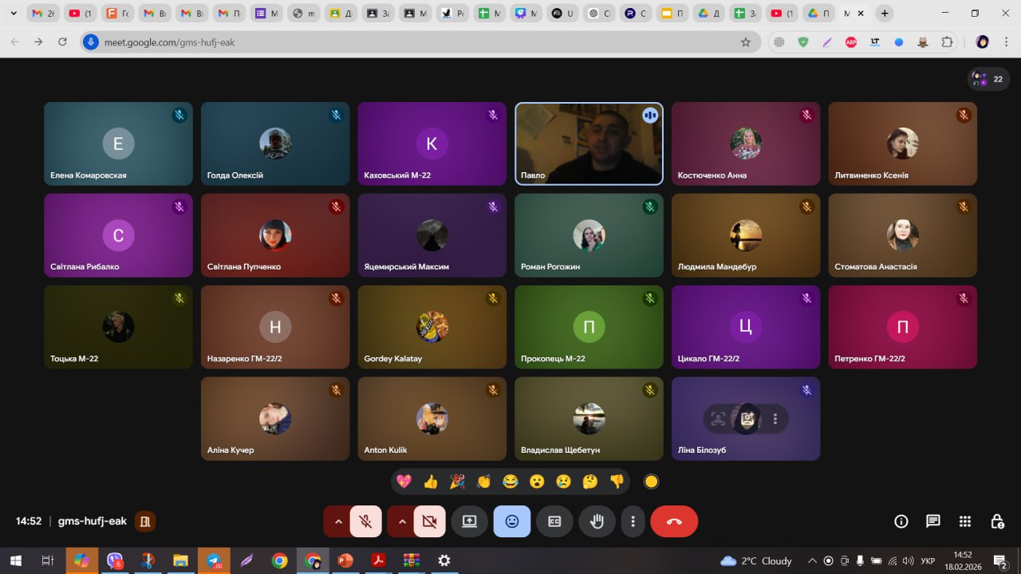Image resolution: width=1021 pixels, height=574 pixels.
Task: Raise hand using the hand icon
Action: coord(597,521)
